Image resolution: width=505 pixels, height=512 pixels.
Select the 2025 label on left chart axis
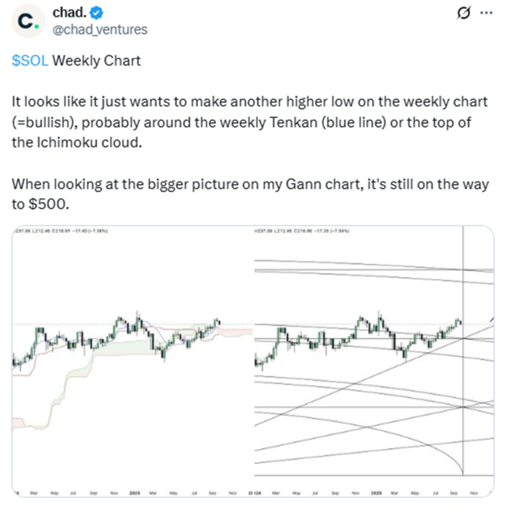point(134,493)
